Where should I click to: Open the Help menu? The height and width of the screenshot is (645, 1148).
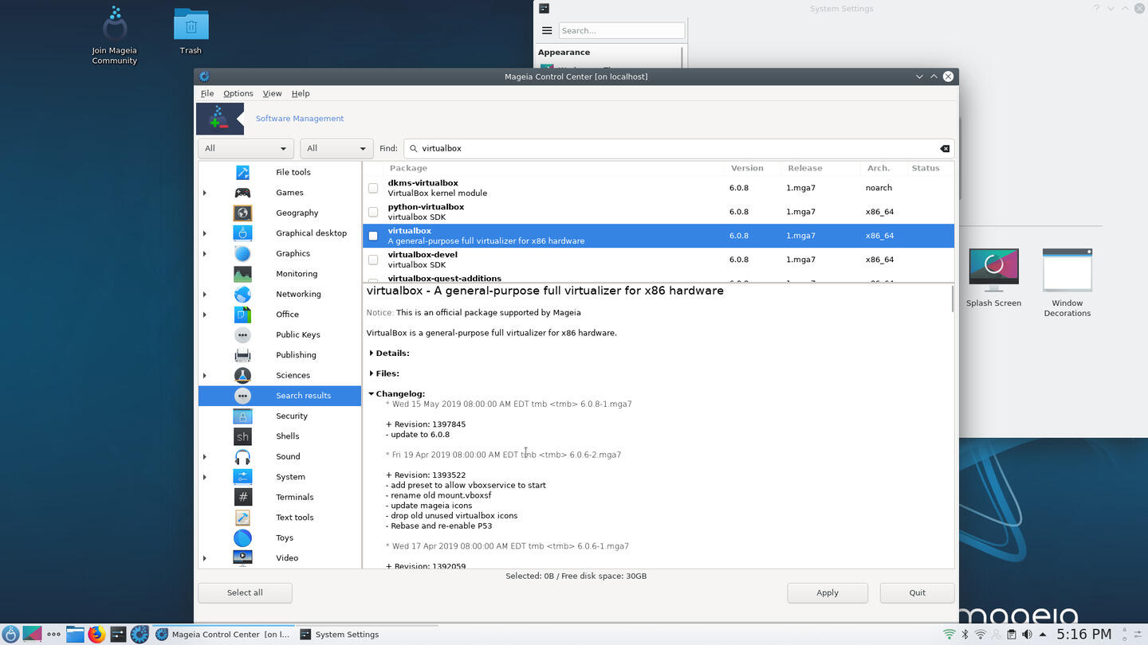[x=301, y=93]
